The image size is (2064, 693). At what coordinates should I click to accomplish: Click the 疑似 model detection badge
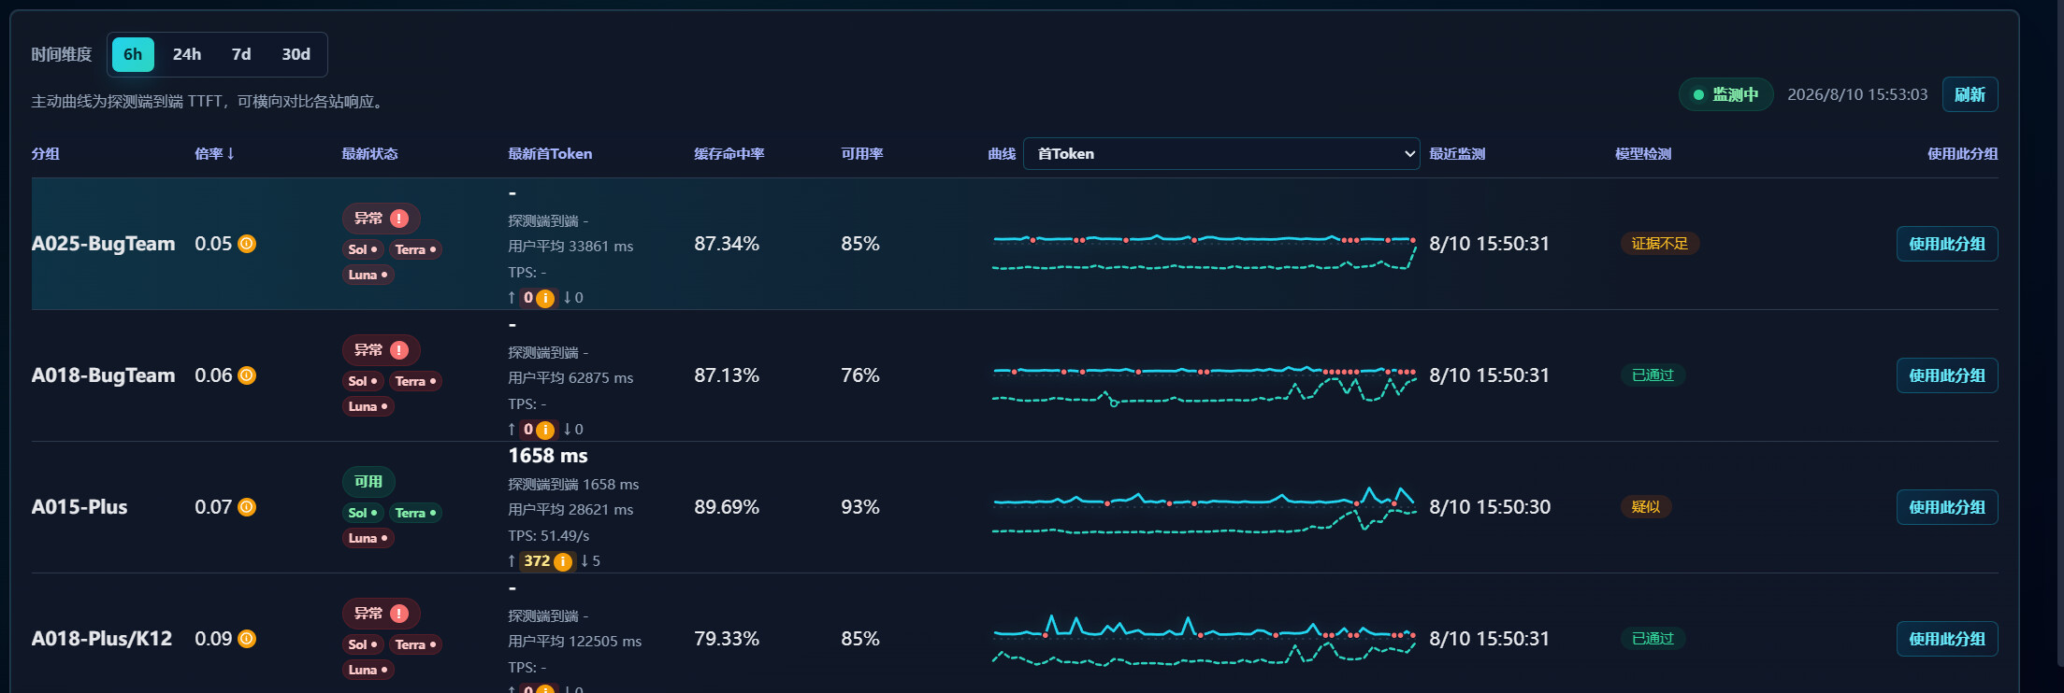click(1646, 507)
